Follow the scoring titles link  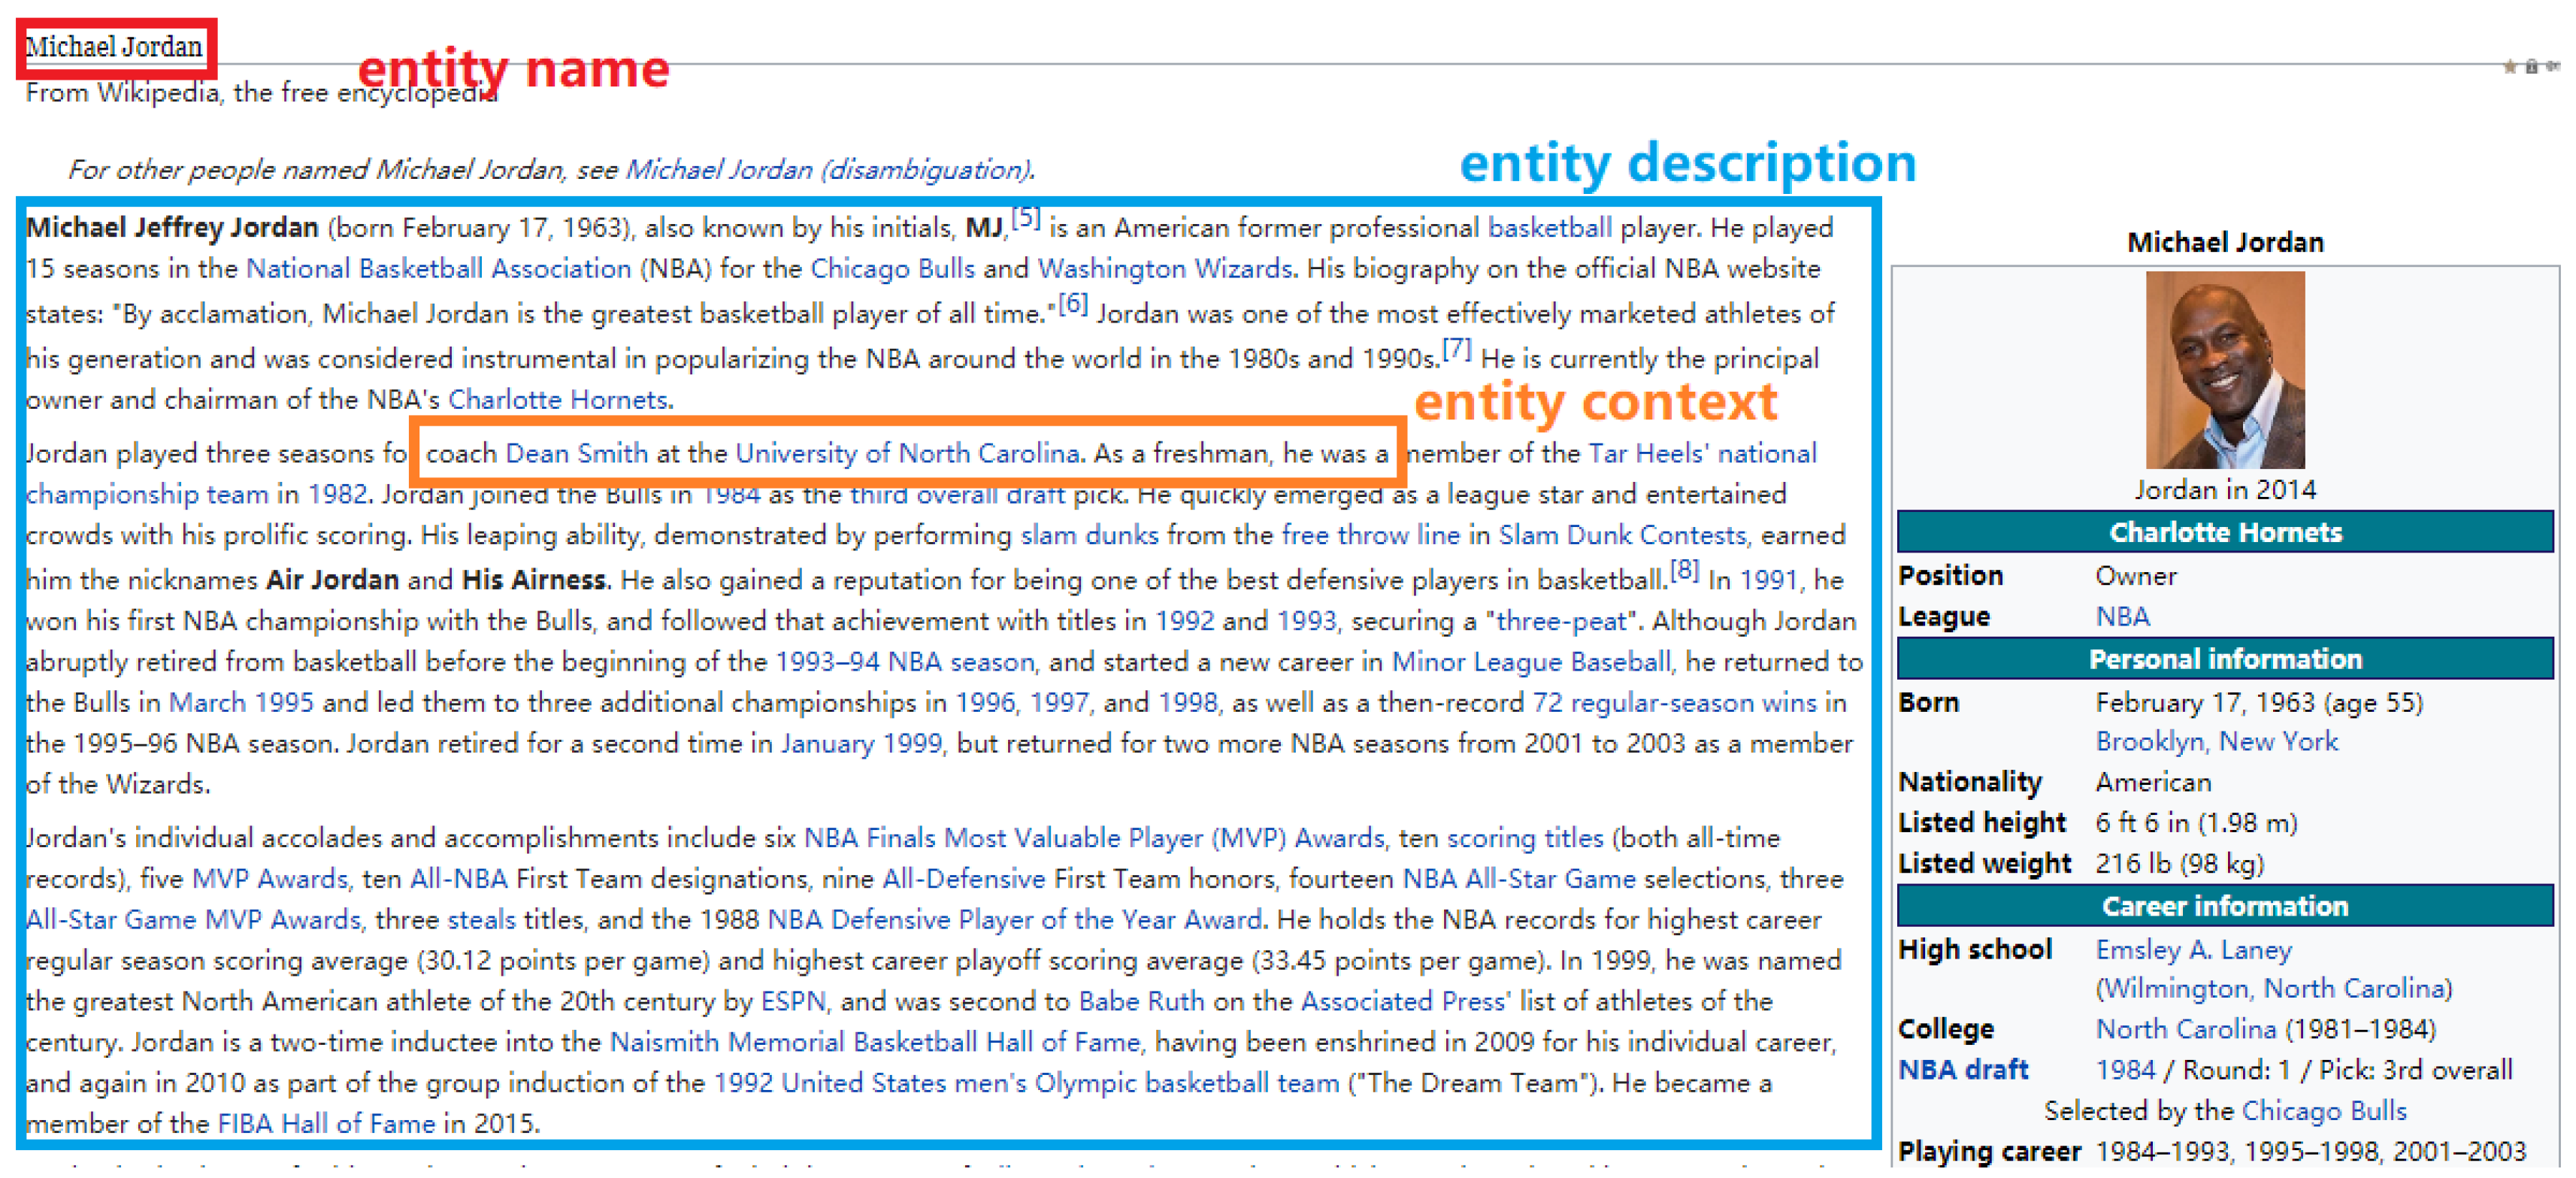(1525, 838)
